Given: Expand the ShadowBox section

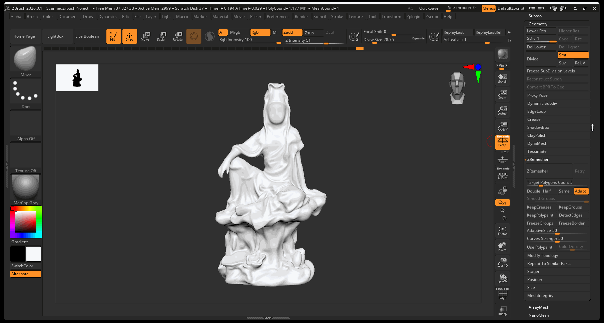Looking at the screenshot, I should coord(538,127).
